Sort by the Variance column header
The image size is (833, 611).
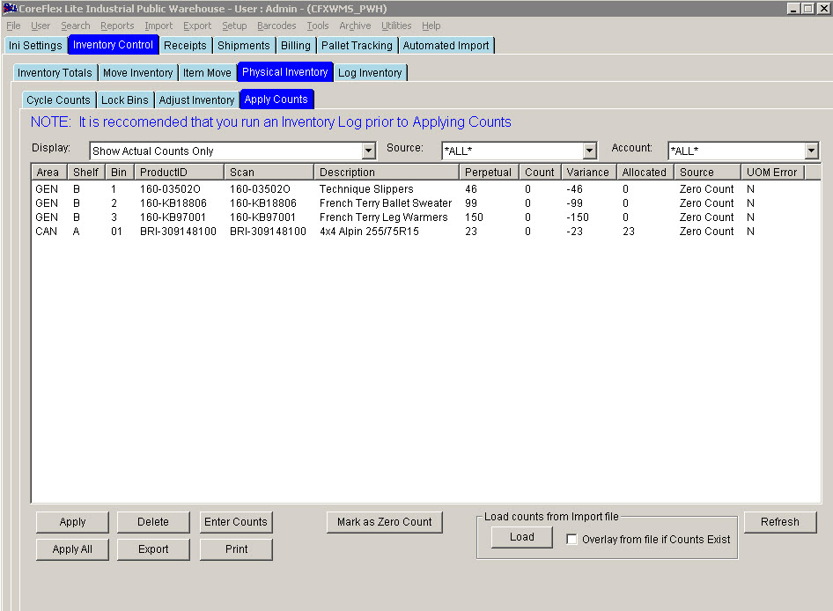click(x=588, y=173)
